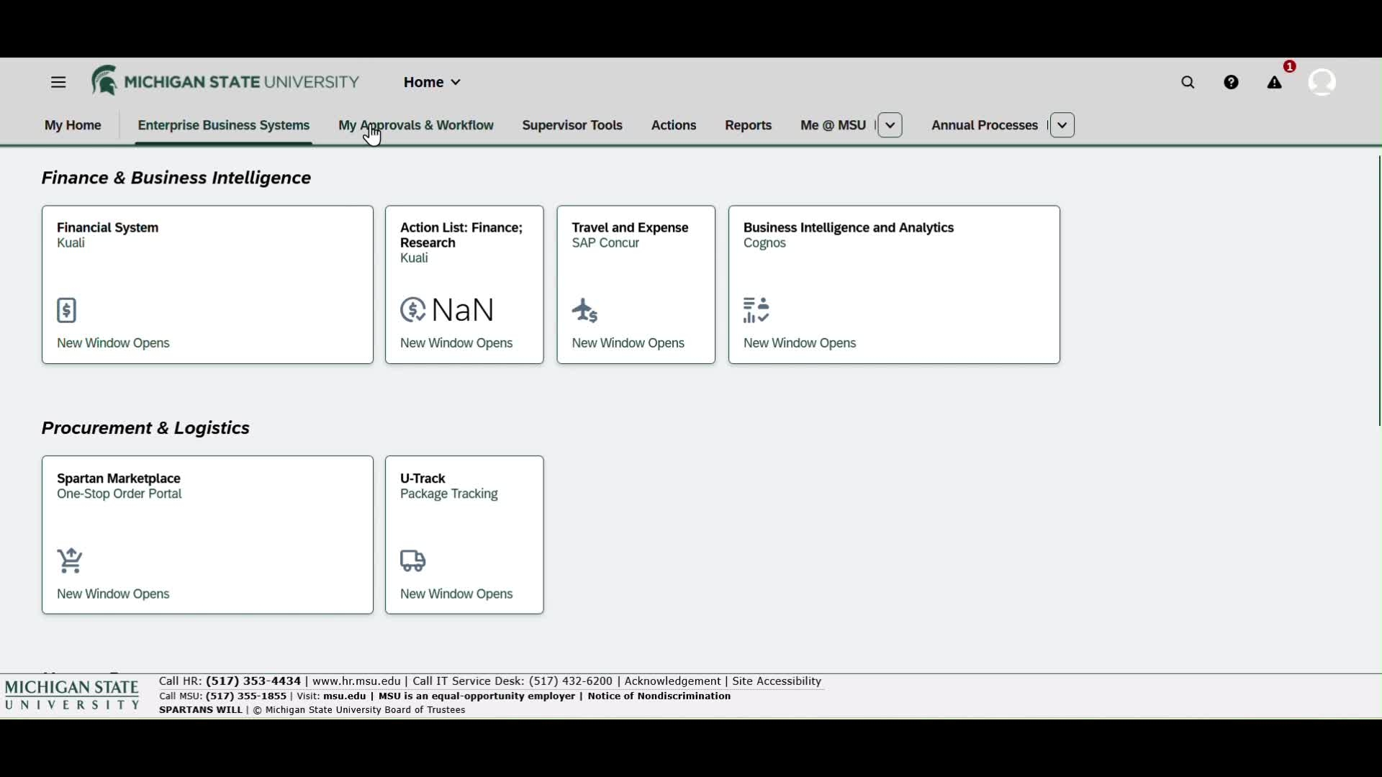Click the Procurement & Logistics heading
Screen dimensions: 1382x777
coord(145,429)
